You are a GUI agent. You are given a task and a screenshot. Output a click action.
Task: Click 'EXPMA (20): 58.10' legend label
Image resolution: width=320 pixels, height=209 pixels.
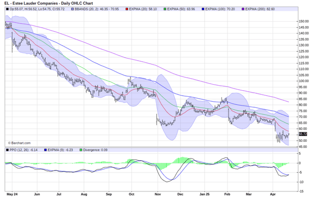click(x=143, y=9)
